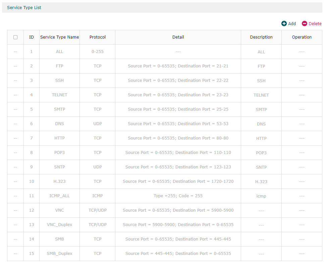Click the VNC_Duplex service type name
324x262 pixels.
59,225
